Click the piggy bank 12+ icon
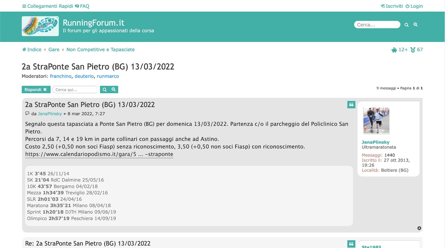This screenshot has width=445, height=248. [399, 50]
